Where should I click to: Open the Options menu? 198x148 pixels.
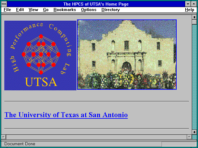point(89,10)
